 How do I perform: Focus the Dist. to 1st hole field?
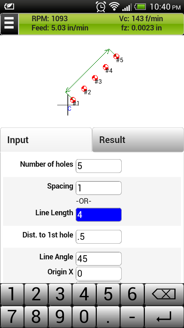98,237
